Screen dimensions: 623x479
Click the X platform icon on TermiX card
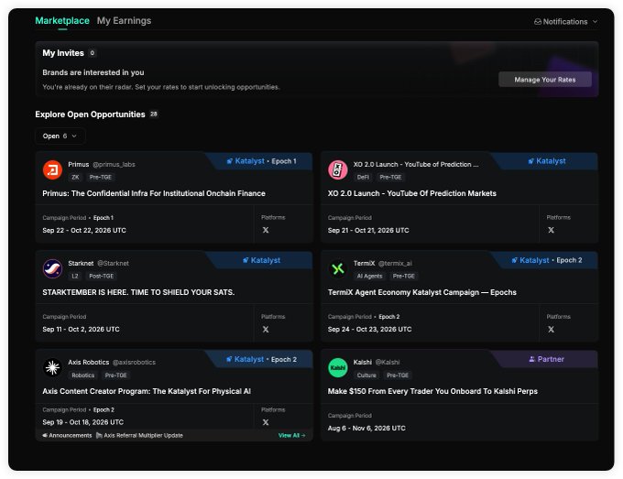[552, 330]
